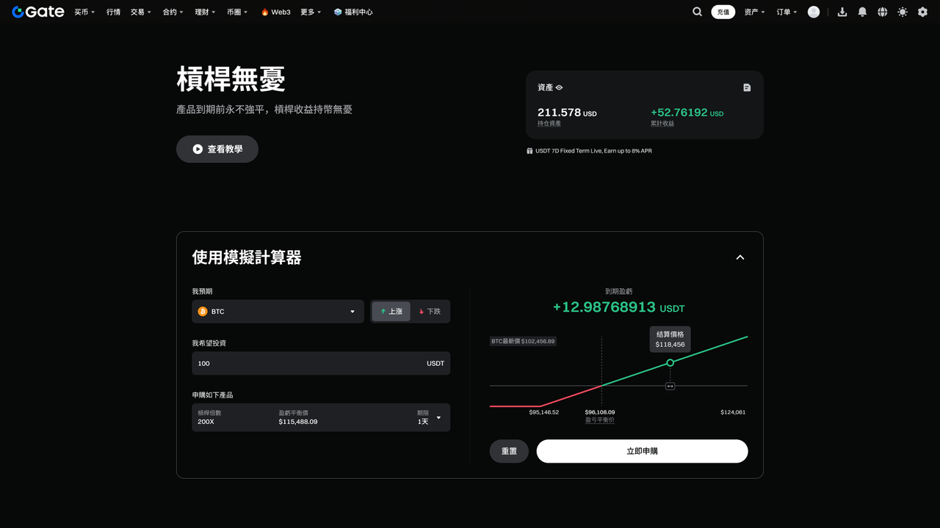
Task: Click the download app icon
Action: 842,12
